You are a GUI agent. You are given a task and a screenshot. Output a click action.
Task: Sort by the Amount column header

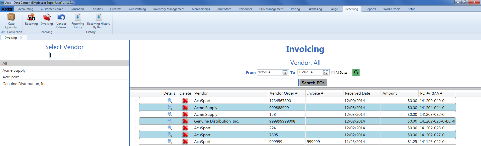400,93
